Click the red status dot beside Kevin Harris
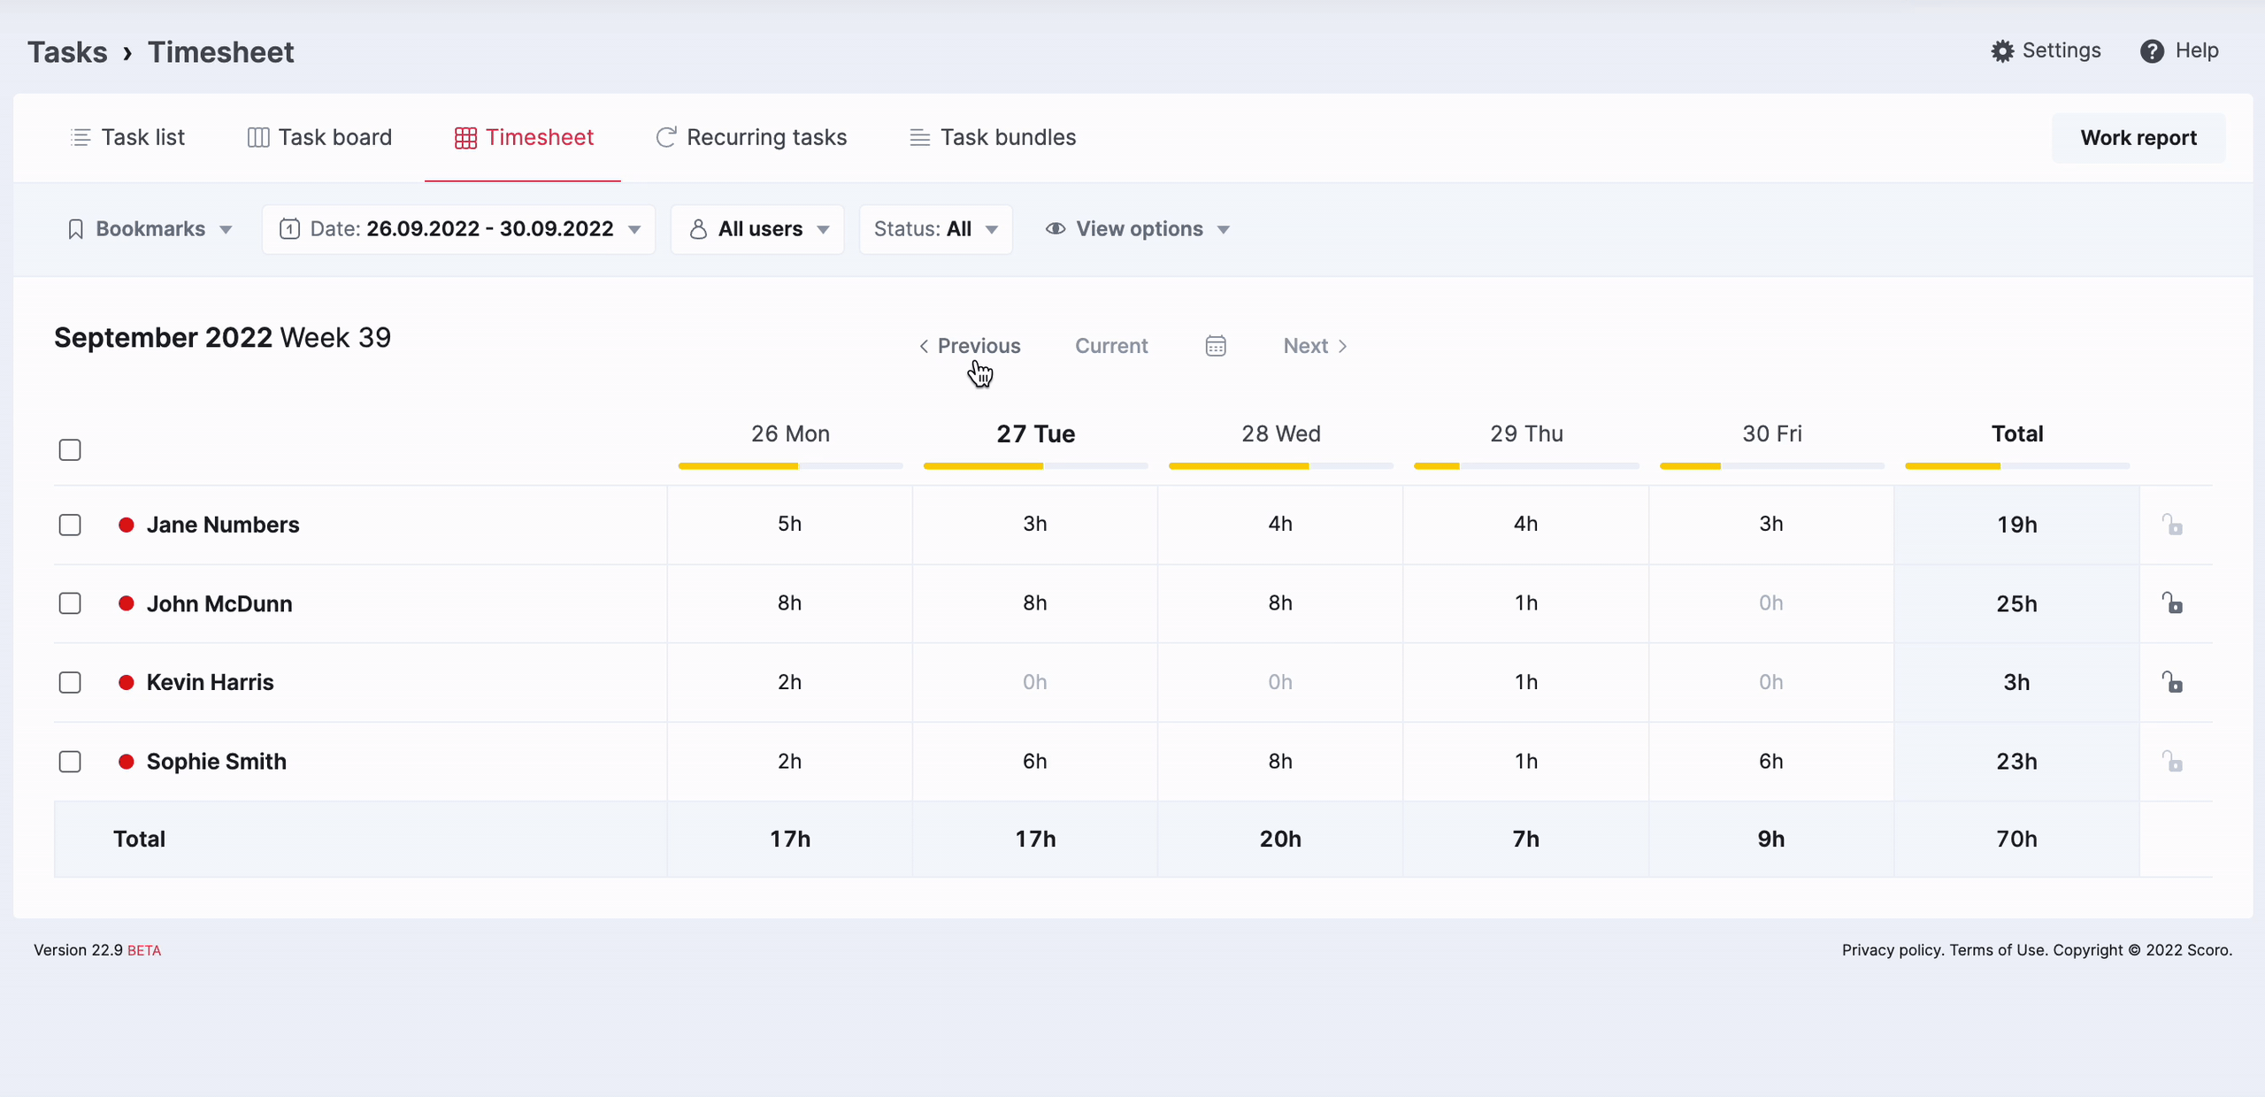The width and height of the screenshot is (2265, 1097). coord(127,682)
